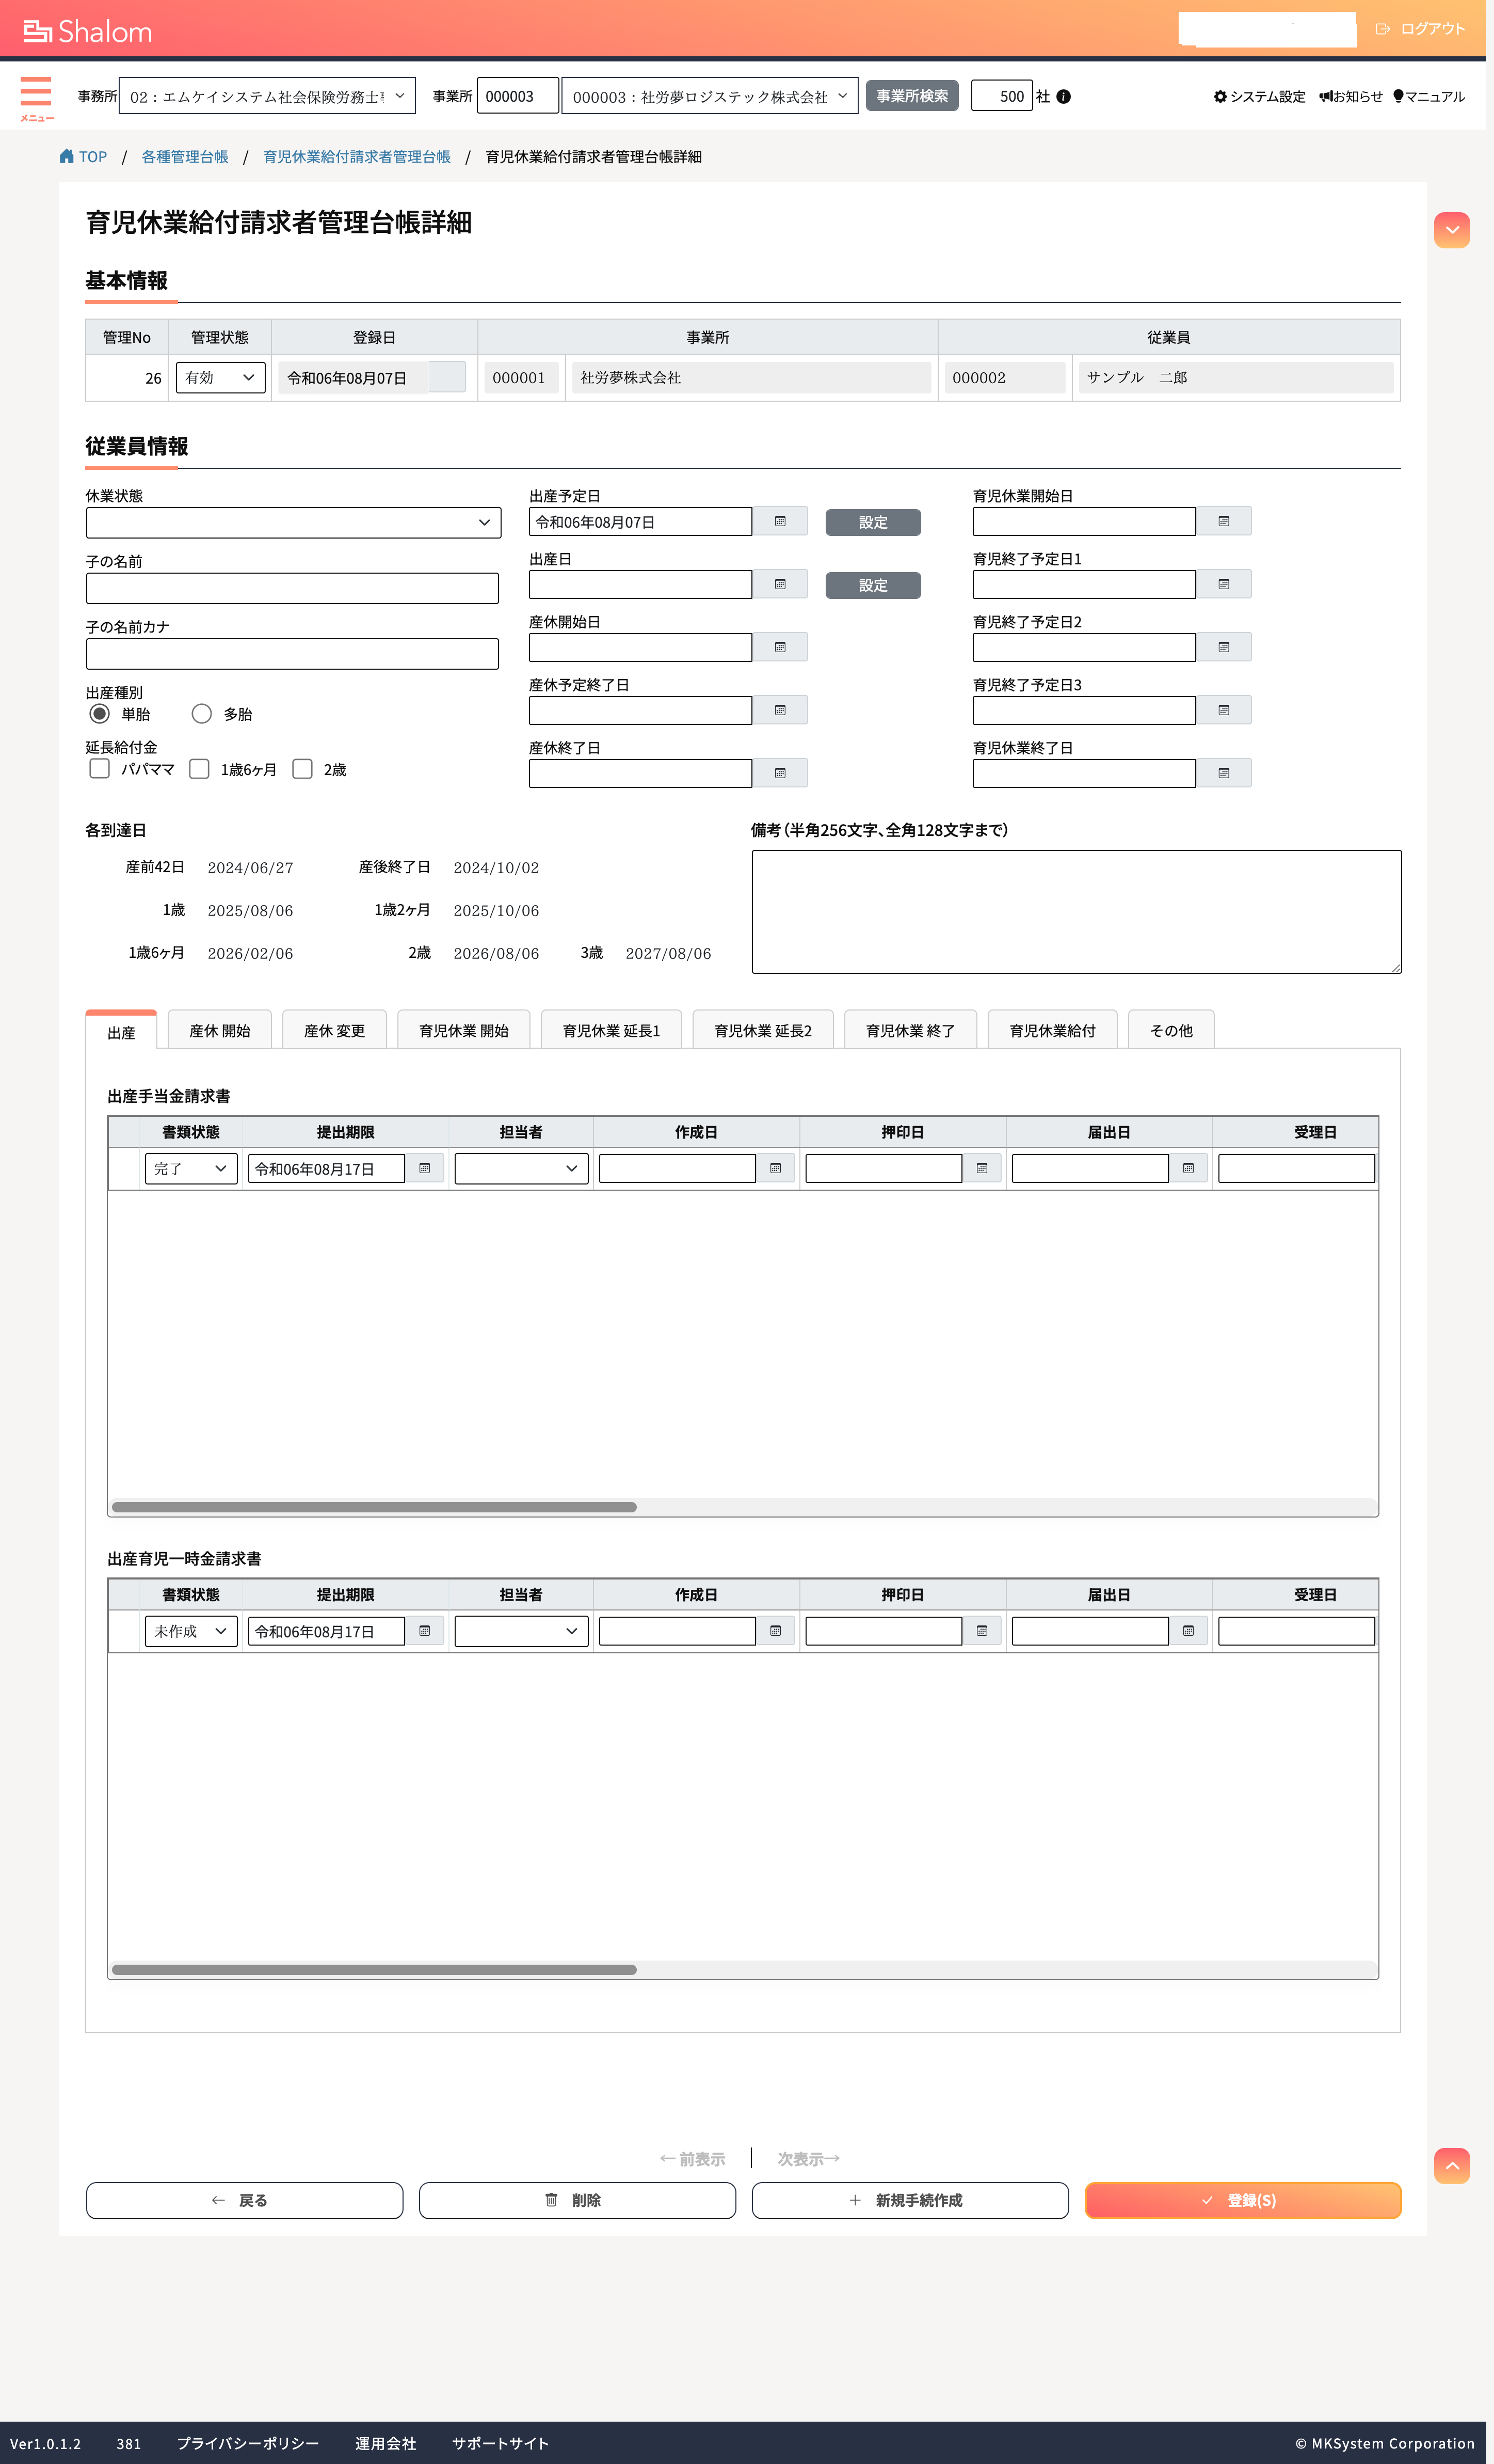Open 各種管理台帳 breadcrumb link

(185, 157)
